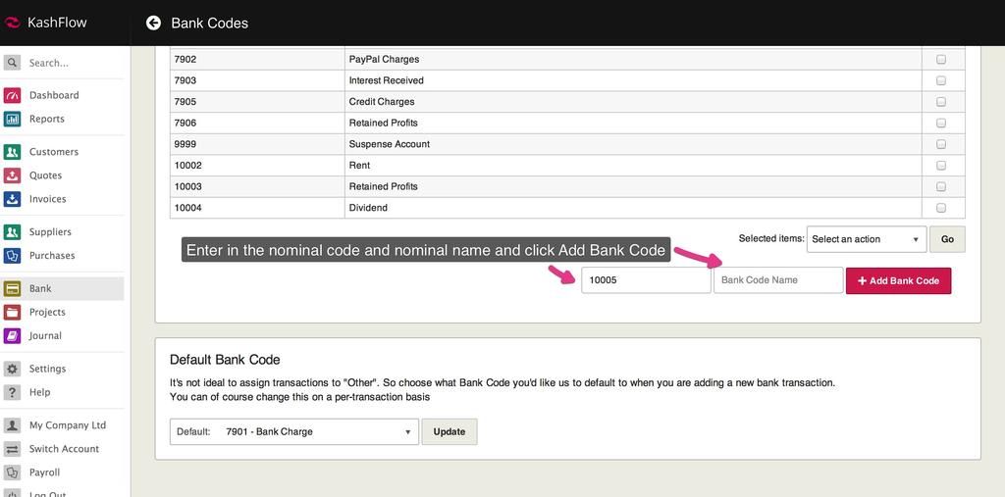This screenshot has height=497, width=1005.
Task: Open Dashboard via its gauge icon
Action: click(12, 95)
